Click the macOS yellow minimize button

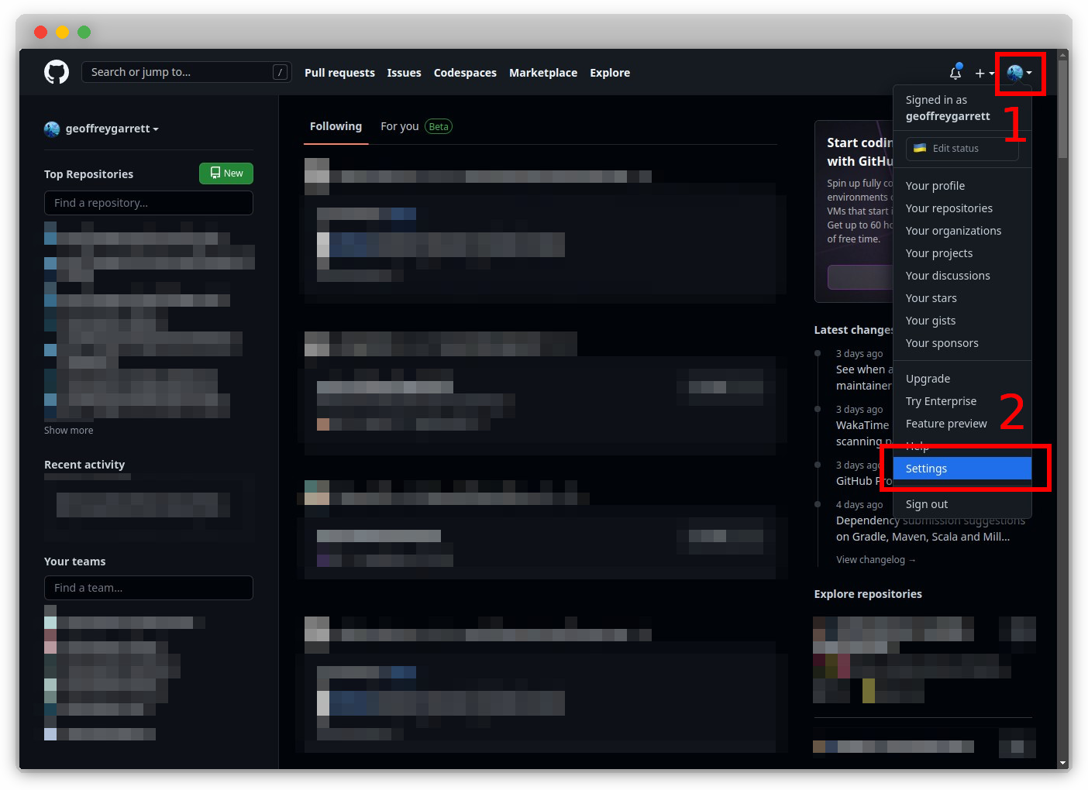(x=63, y=32)
